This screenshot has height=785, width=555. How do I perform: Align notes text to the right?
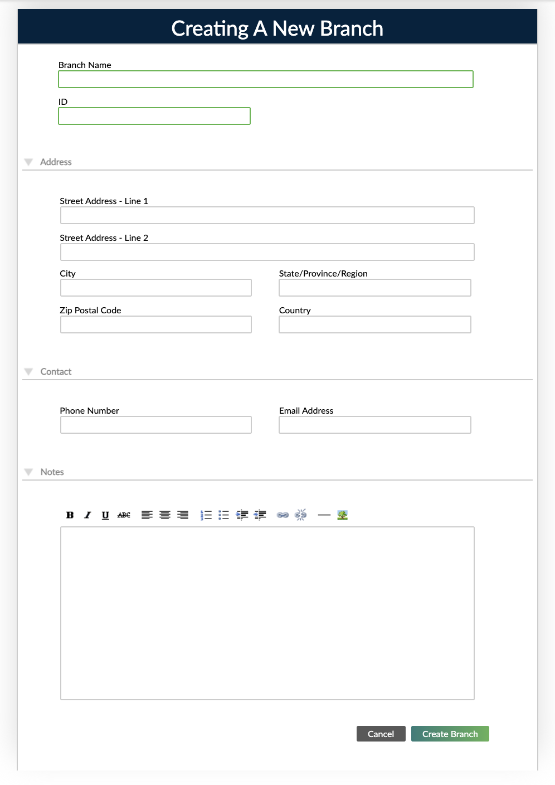click(183, 515)
